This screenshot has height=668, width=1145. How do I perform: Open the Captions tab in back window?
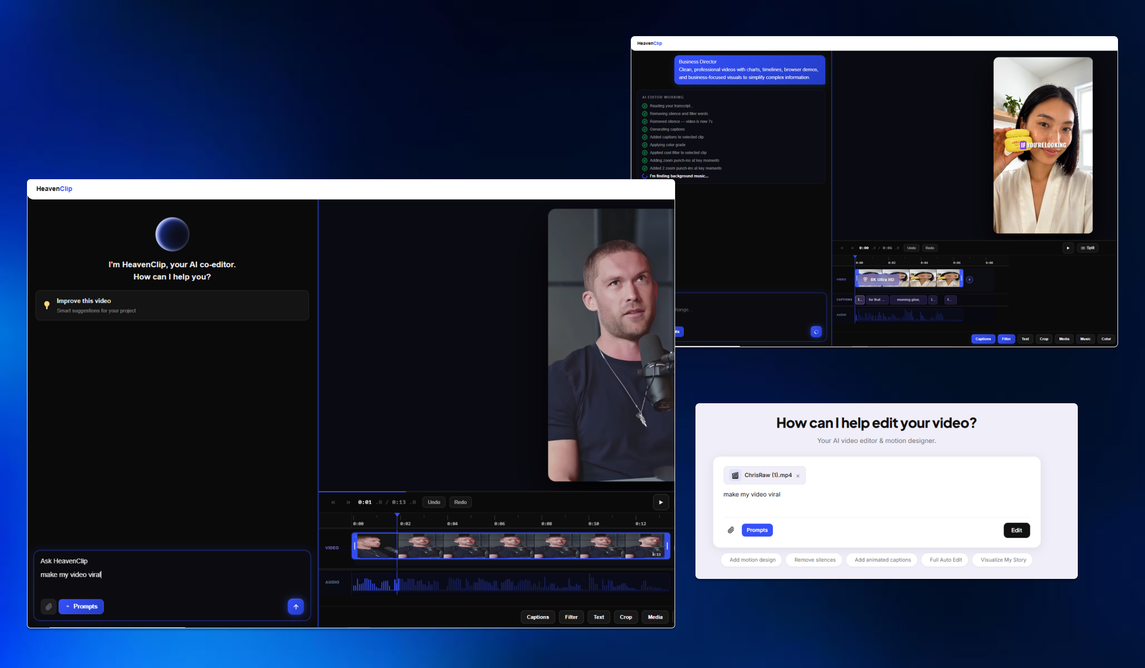[x=983, y=339]
